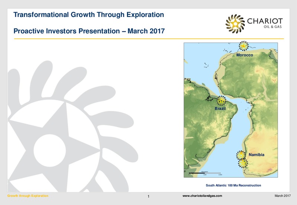Click the 'Growth through Exploration' footer text
This screenshot has height=205, width=297.
[28, 196]
